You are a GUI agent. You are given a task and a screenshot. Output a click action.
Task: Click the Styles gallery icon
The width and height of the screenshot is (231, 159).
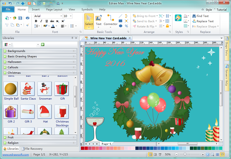178,18
